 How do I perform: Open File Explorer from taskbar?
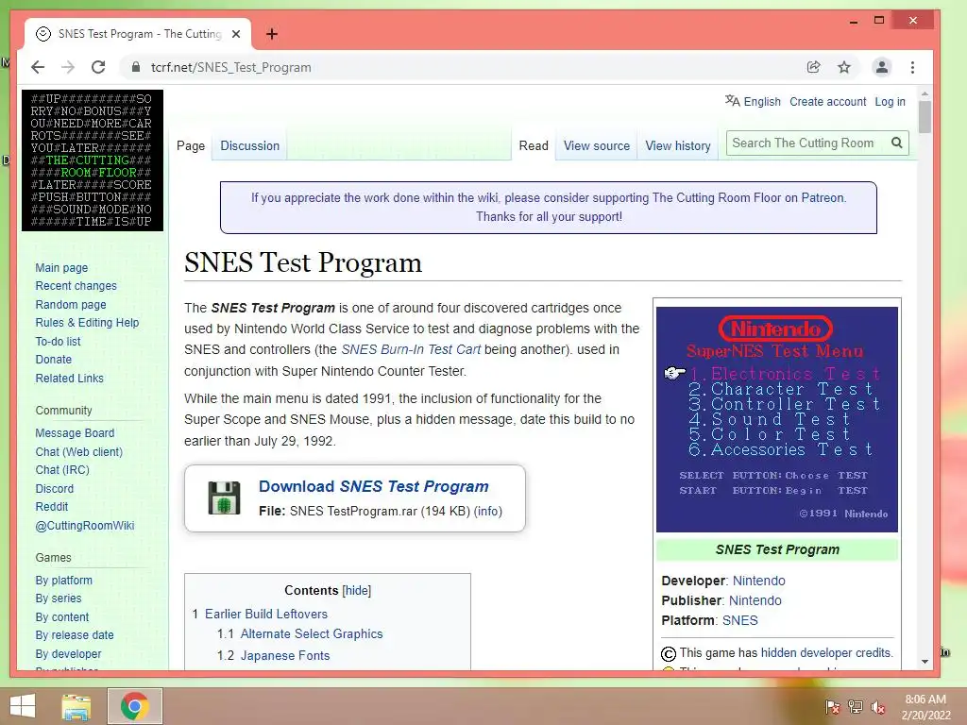(x=76, y=706)
